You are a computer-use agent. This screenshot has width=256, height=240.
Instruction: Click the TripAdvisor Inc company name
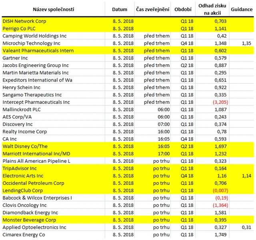click(19, 169)
